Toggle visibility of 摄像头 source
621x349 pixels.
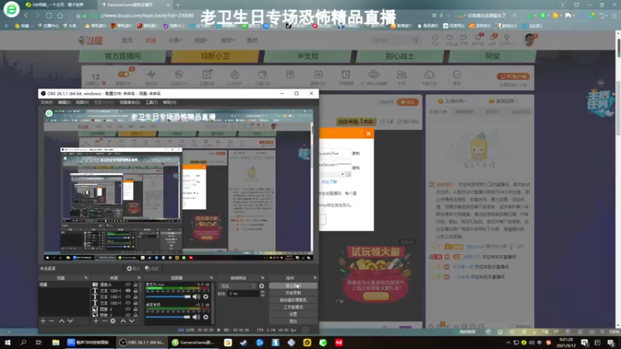point(128,285)
